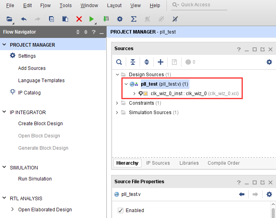276x218 pixels.
Task: Click the red X cancel icon in toolbar
Action: [79, 19]
